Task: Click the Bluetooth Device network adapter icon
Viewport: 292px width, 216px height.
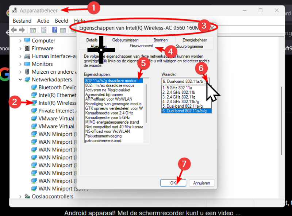Action: 34,88
